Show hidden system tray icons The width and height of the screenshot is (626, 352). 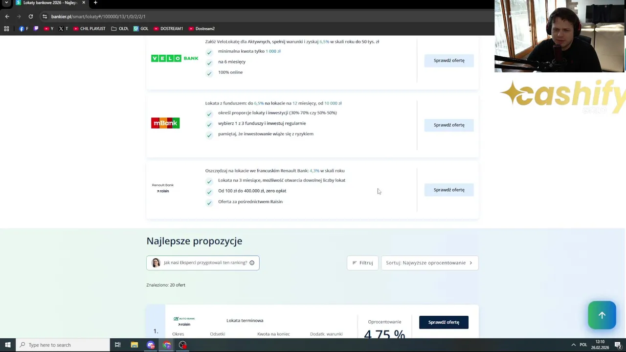(573, 345)
